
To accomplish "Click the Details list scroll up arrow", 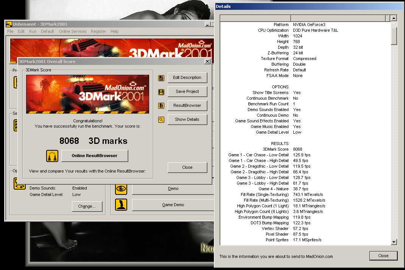I will pos(394,18).
